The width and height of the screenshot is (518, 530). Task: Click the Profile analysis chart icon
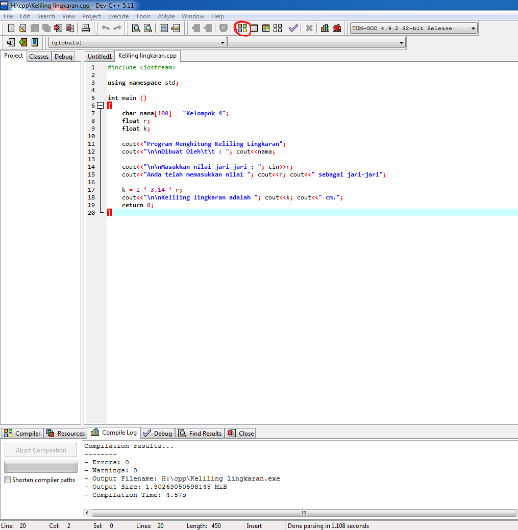pyautogui.click(x=325, y=29)
